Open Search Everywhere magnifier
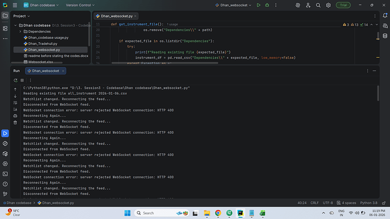This screenshot has height=219, width=390. [x=318, y=5]
